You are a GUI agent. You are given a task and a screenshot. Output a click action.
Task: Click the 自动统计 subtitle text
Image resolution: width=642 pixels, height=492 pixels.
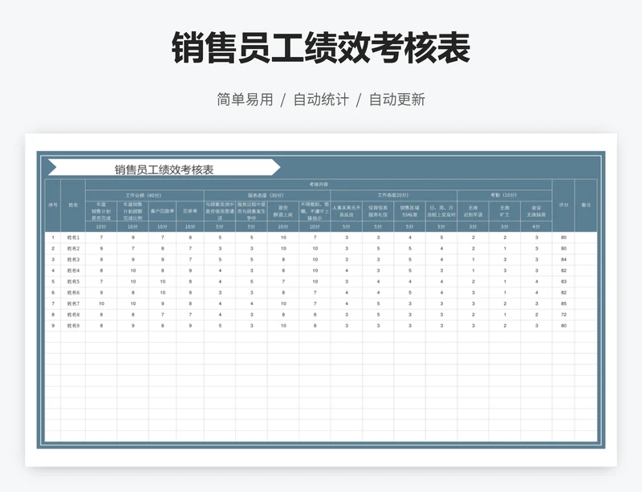[x=321, y=100]
